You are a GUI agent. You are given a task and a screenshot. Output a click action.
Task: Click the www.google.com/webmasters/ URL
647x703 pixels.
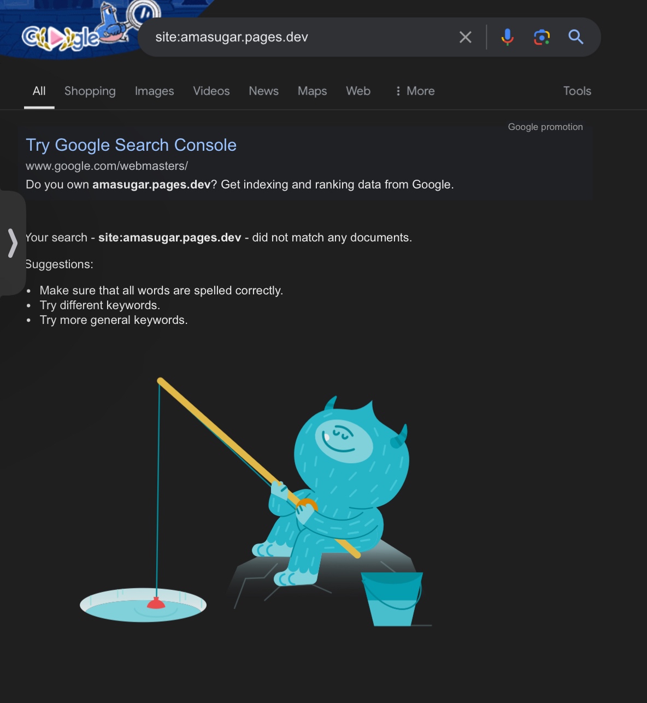coord(107,166)
